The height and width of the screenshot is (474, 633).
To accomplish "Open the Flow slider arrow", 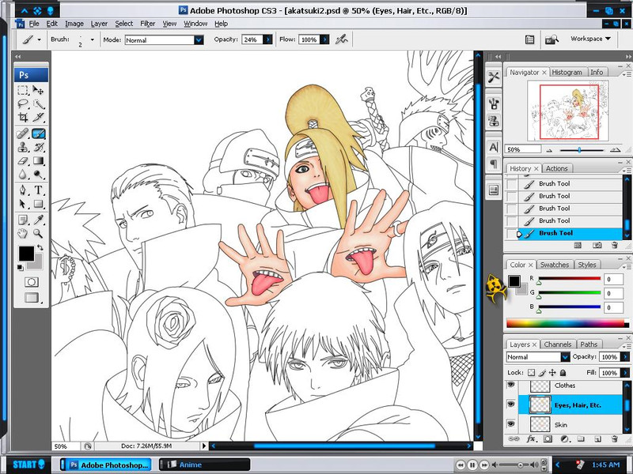I will pyautogui.click(x=324, y=39).
